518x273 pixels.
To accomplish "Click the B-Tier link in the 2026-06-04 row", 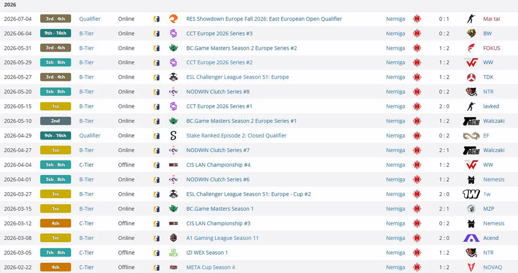I will (86, 33).
